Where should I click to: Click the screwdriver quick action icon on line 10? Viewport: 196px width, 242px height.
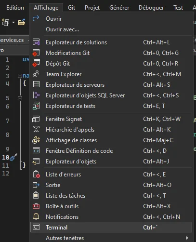click(x=13, y=157)
